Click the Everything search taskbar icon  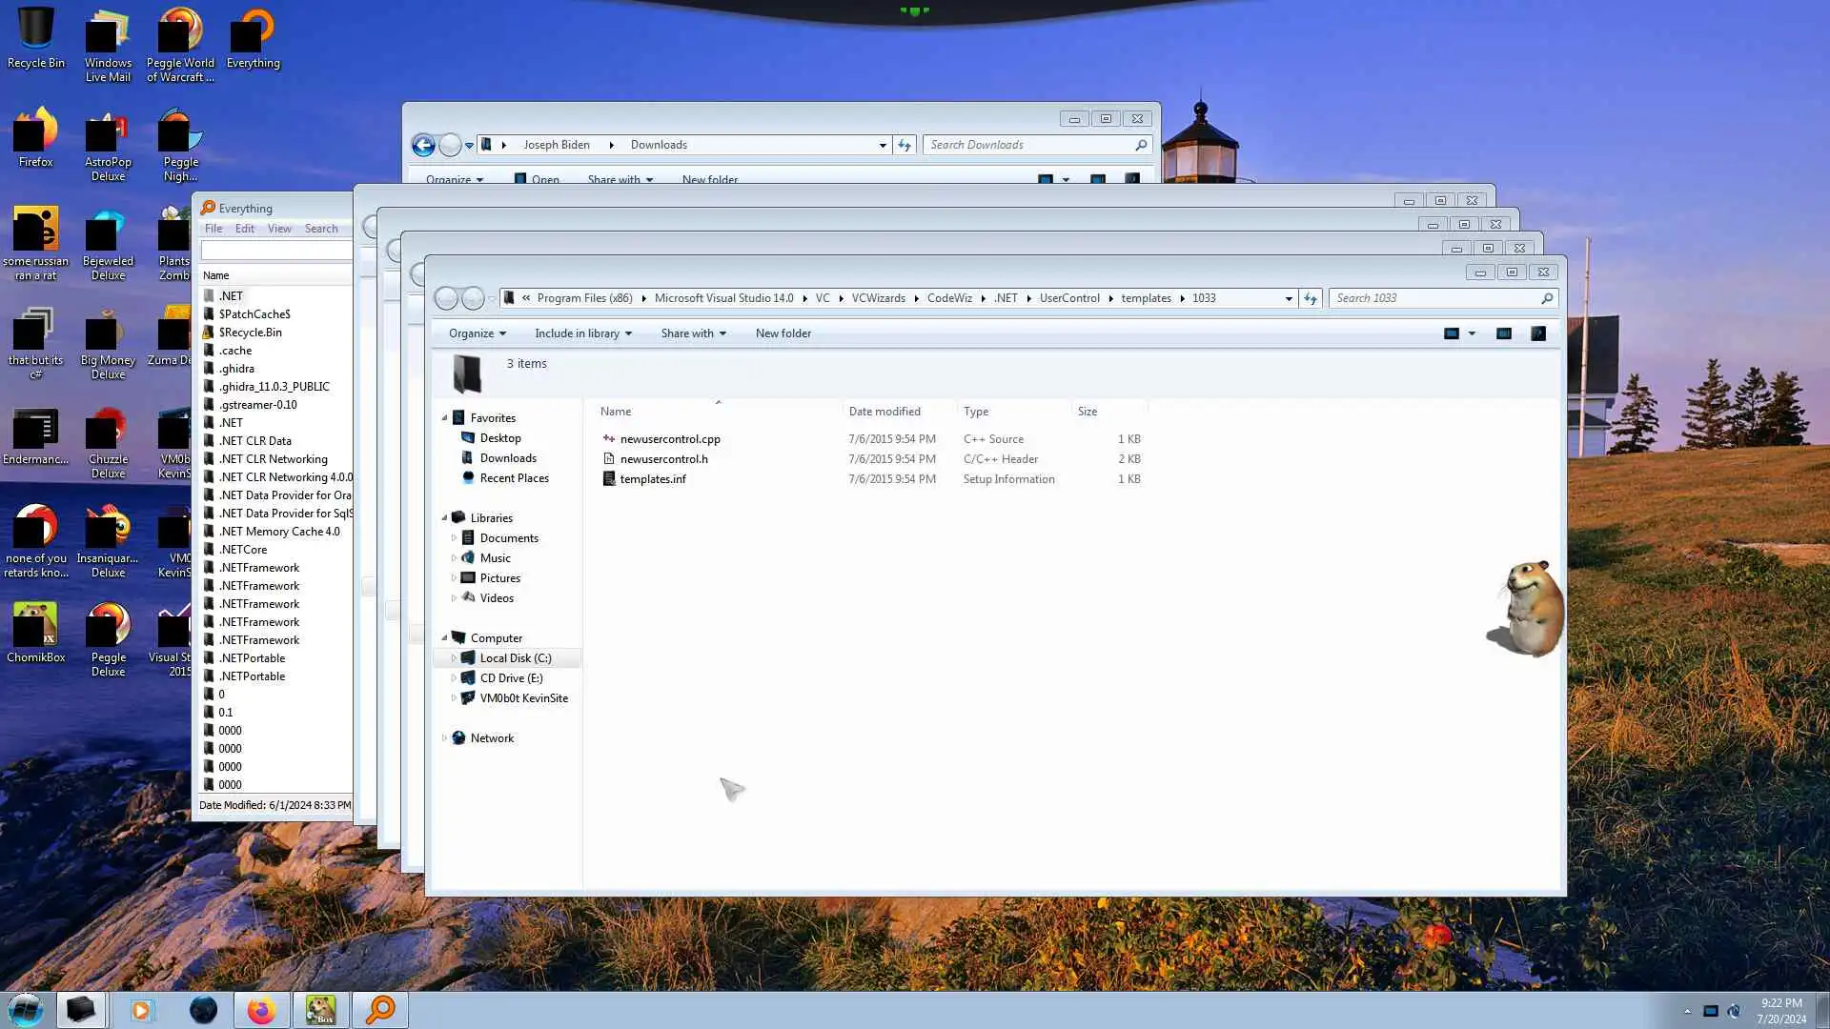point(380,1010)
